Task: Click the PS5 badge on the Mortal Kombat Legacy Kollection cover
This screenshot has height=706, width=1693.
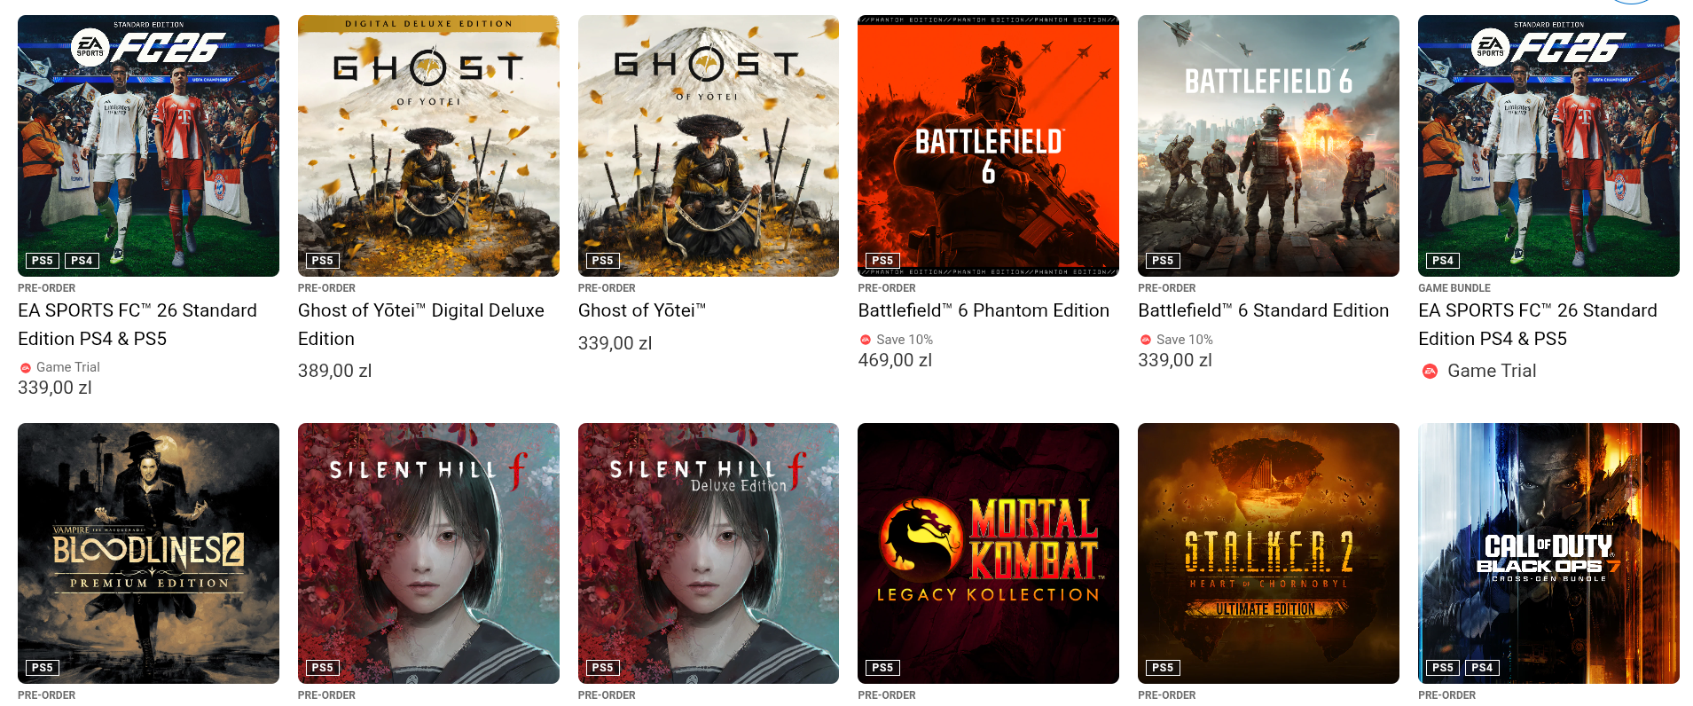Action: 882,668
